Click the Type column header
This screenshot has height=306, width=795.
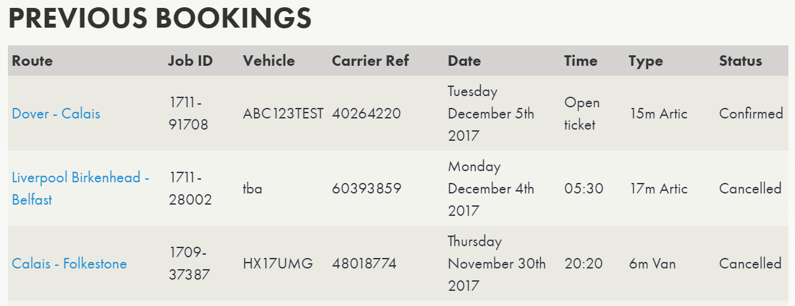pyautogui.click(x=645, y=61)
